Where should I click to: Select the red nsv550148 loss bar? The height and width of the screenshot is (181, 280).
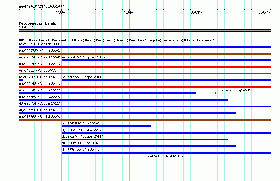(145, 87)
